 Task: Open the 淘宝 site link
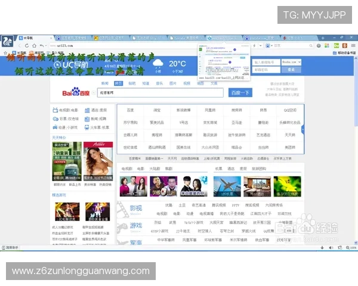pyautogui.click(x=156, y=110)
